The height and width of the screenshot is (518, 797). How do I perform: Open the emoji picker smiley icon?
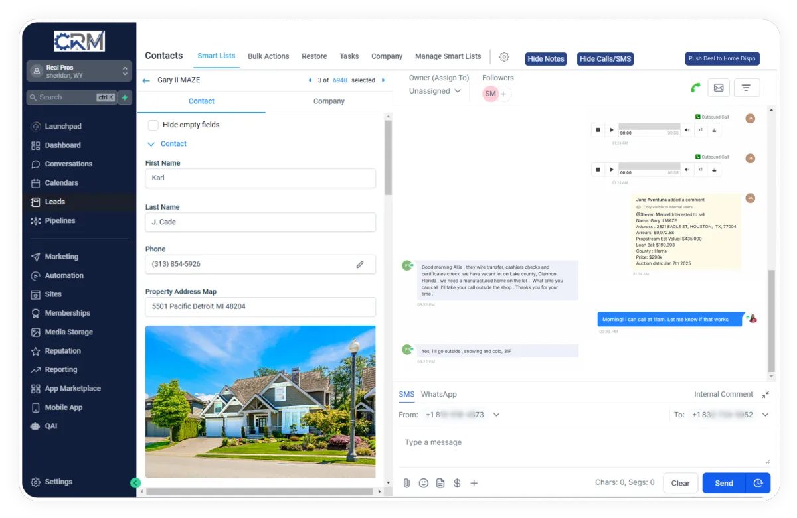(424, 483)
